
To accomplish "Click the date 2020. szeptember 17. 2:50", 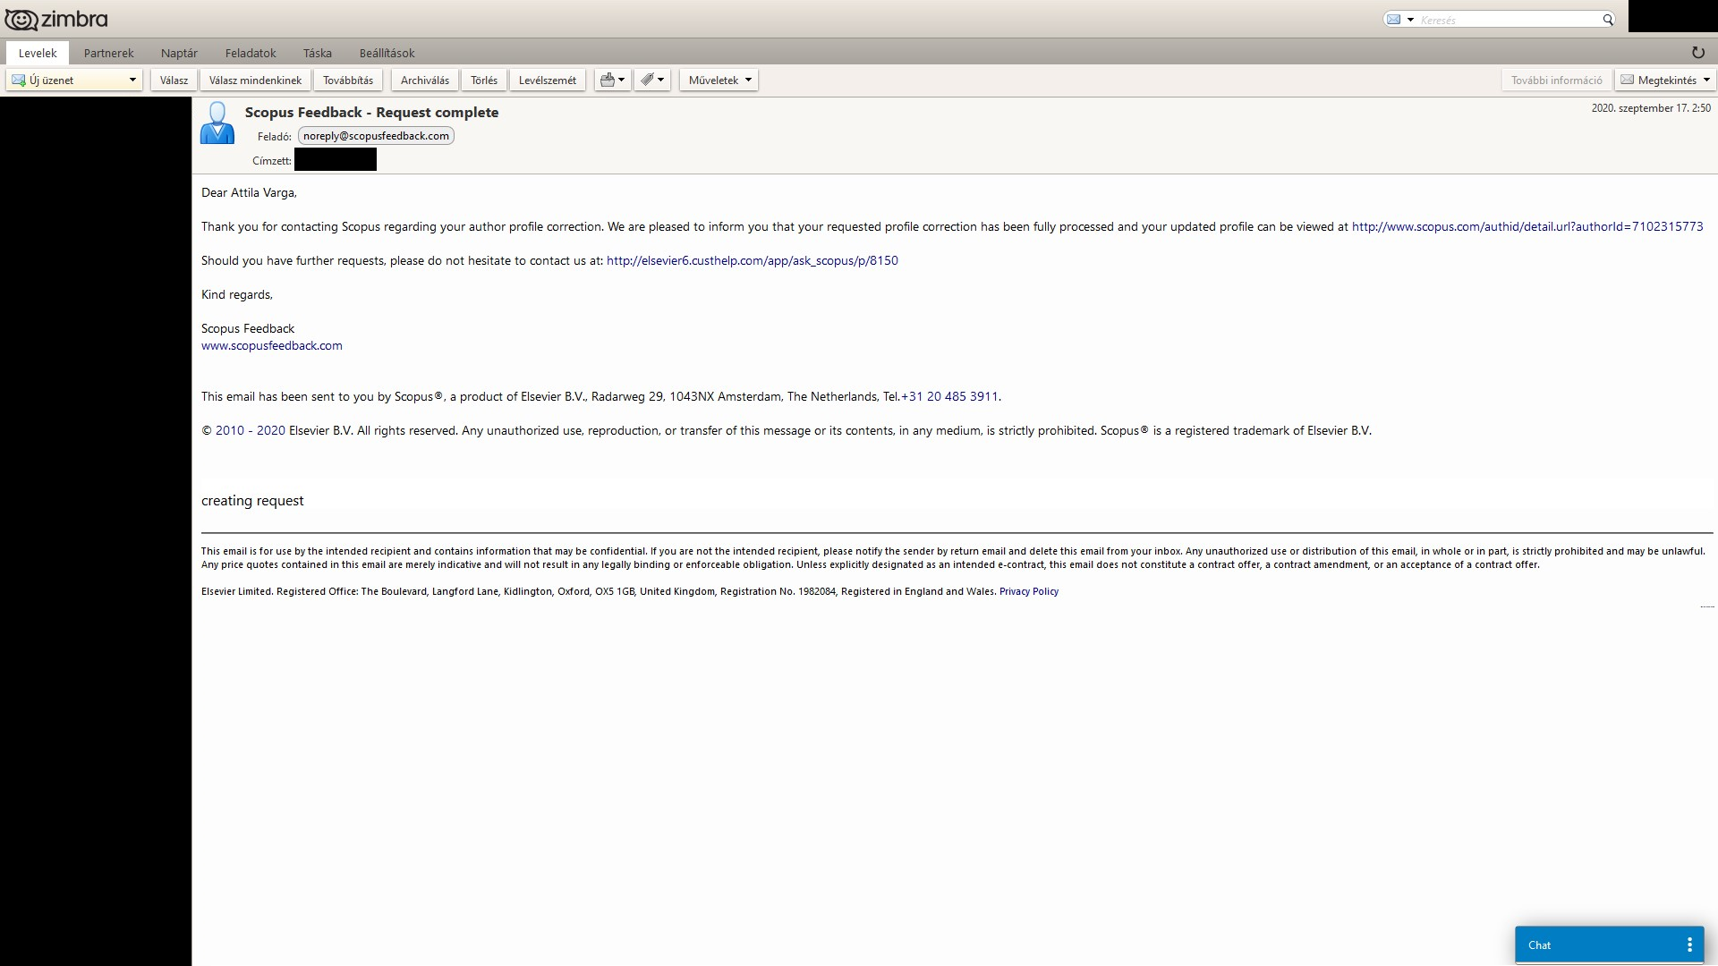I will click(x=1650, y=108).
